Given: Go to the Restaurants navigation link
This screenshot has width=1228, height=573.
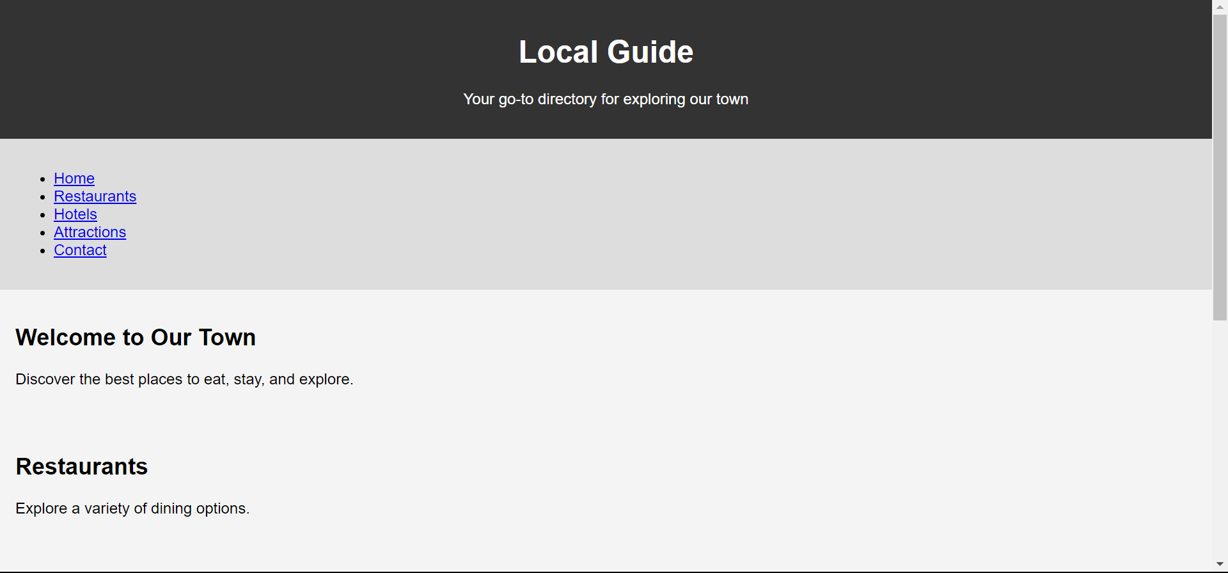Looking at the screenshot, I should [x=95, y=196].
